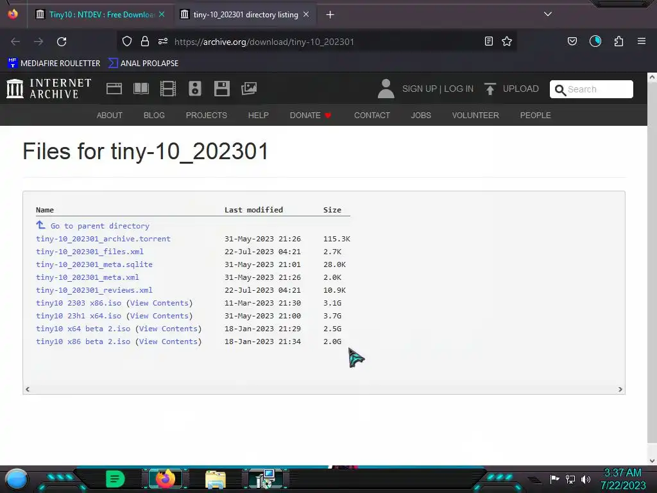Image resolution: width=657 pixels, height=493 pixels.
Task: View Contents of tiny10 x86 beta 2.iso
Action: coord(169,342)
